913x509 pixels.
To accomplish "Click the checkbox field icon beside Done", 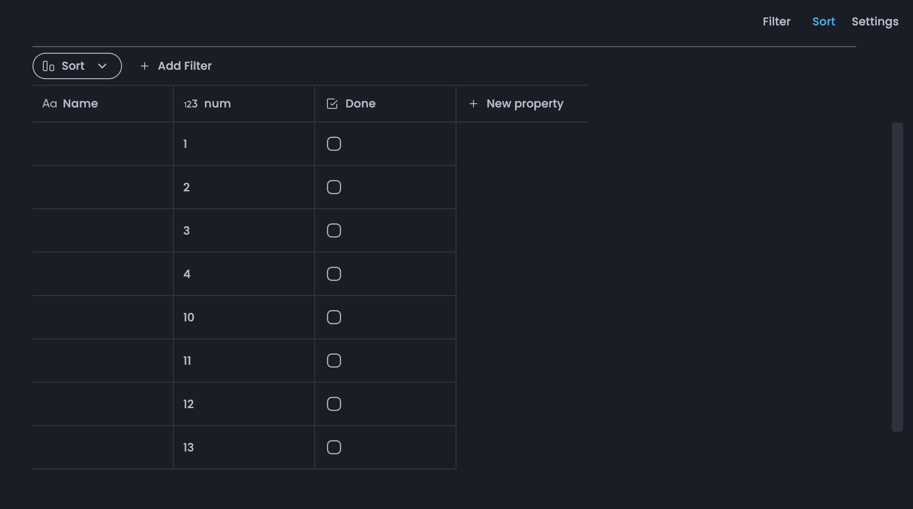I will 332,103.
